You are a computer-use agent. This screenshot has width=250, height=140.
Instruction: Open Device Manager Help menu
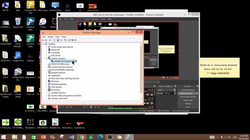(x=64, y=37)
